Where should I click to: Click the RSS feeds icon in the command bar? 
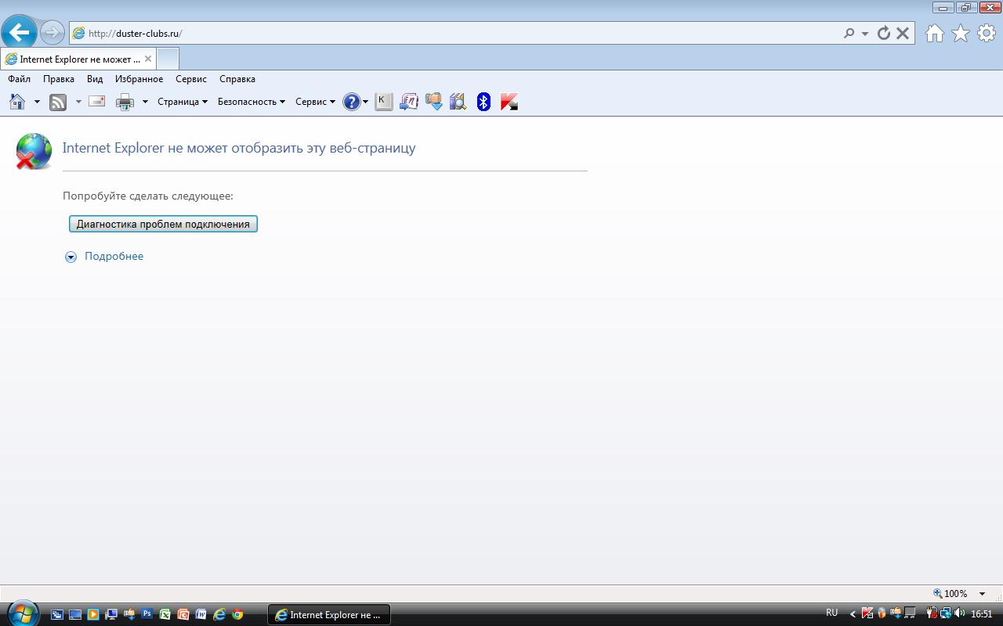coord(58,102)
